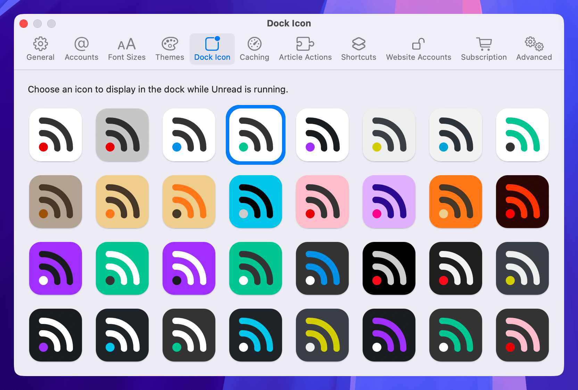The height and width of the screenshot is (390, 578).
Task: Pick the black icon with yellow RSS waves
Action: tap(322, 335)
